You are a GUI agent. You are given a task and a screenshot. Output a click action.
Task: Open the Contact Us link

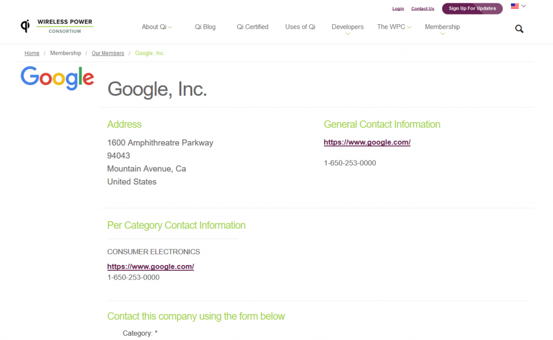pyautogui.click(x=422, y=9)
